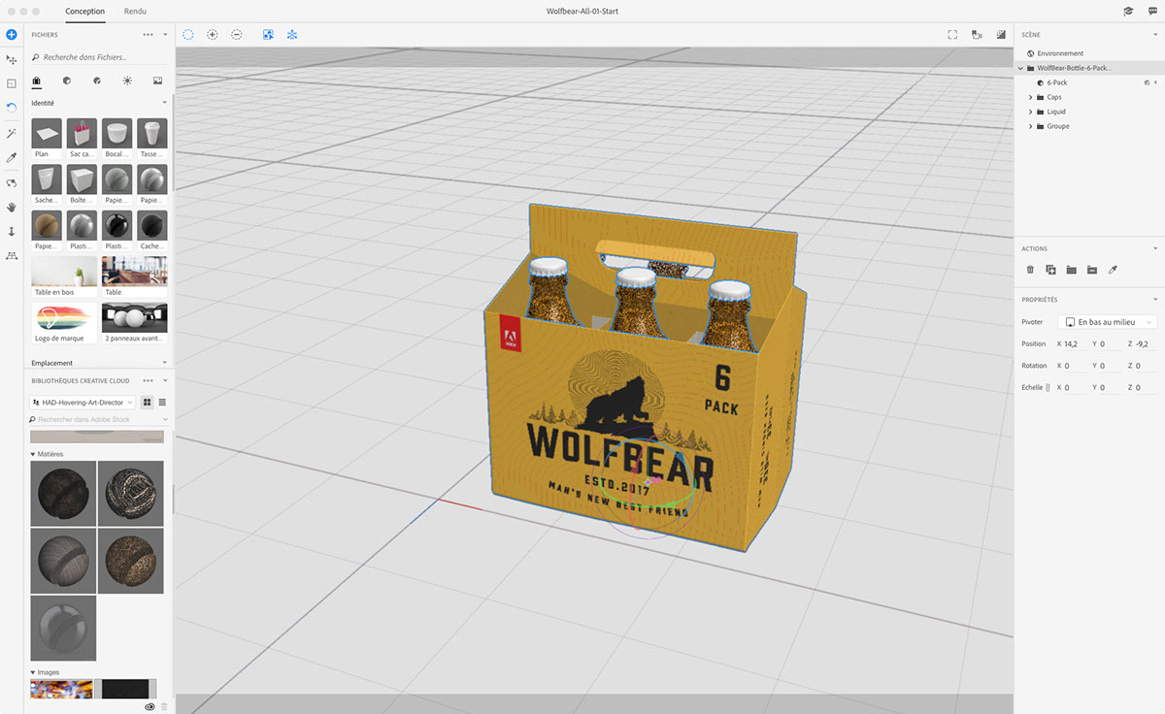
Task: Pick the eyedropper sampling tool
Action: pos(12,157)
